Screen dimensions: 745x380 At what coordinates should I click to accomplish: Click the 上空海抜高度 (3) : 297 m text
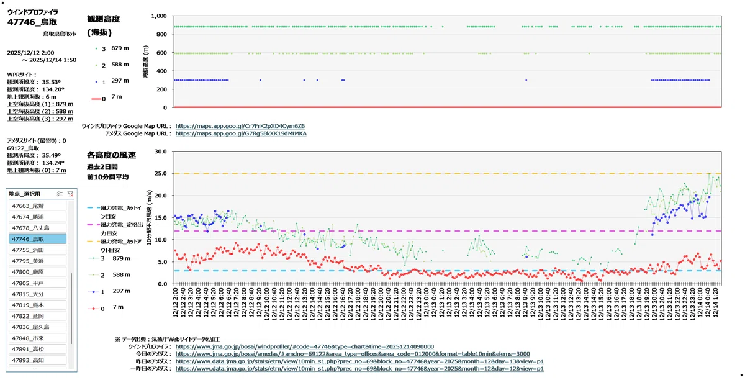40,119
